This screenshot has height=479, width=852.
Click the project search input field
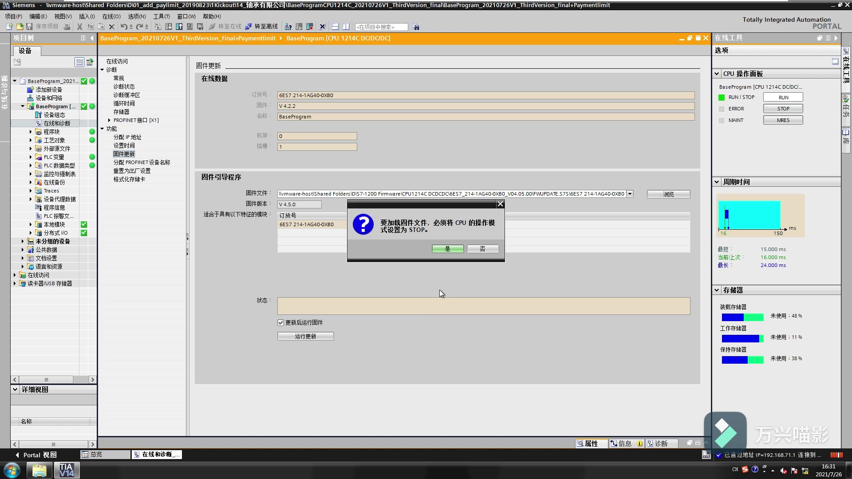[381, 27]
